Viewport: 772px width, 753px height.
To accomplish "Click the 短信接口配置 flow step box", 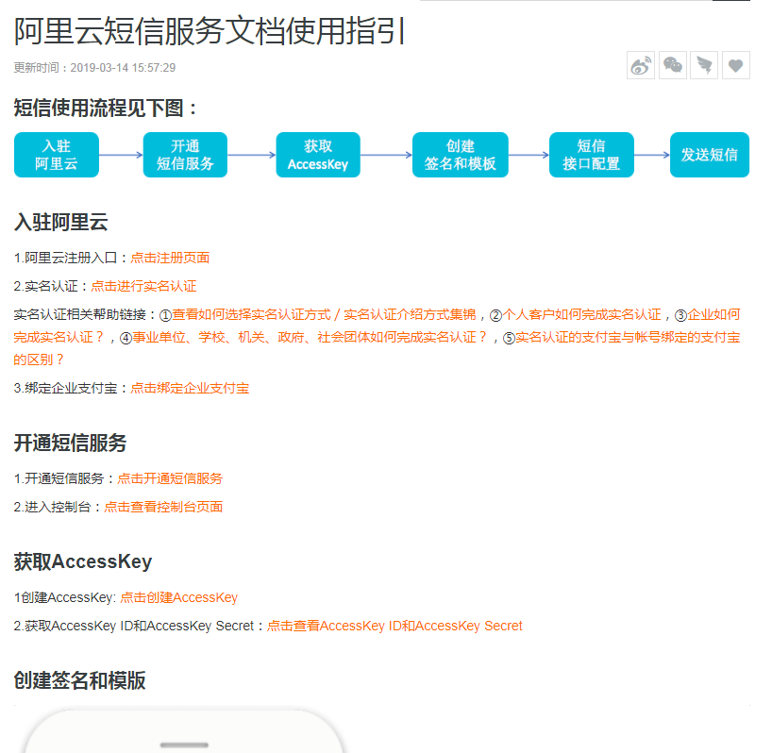I will [592, 155].
